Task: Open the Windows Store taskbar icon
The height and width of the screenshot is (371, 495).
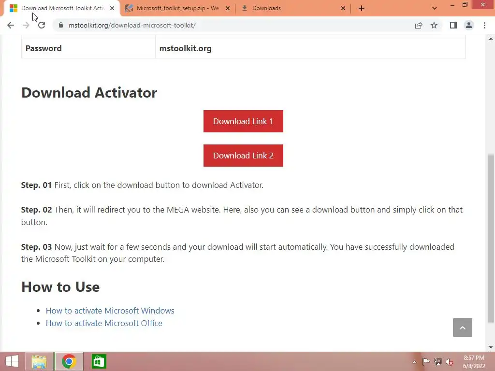Action: [99, 361]
